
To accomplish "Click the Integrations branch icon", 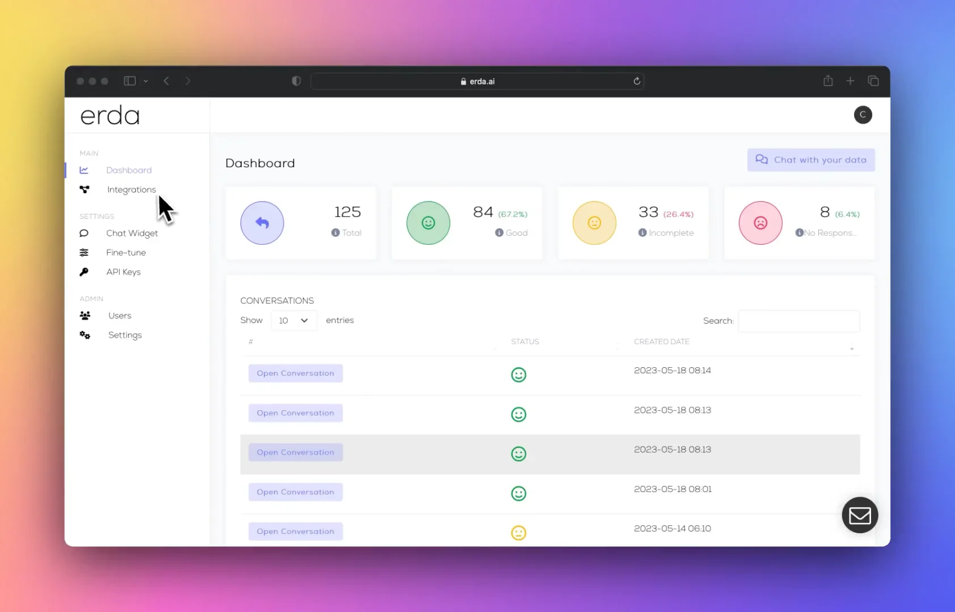I will click(x=85, y=189).
